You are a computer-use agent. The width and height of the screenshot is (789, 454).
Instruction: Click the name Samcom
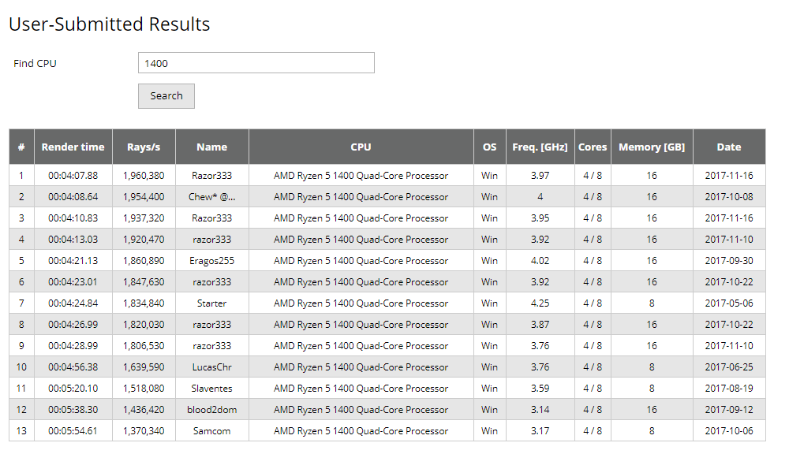click(x=211, y=431)
